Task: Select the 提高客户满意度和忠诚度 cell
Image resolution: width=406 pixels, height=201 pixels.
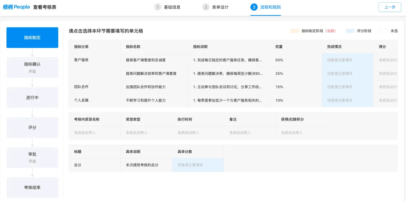Action: pyautogui.click(x=154, y=60)
